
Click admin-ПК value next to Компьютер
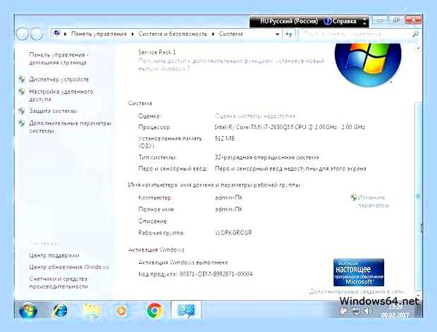coord(228,197)
